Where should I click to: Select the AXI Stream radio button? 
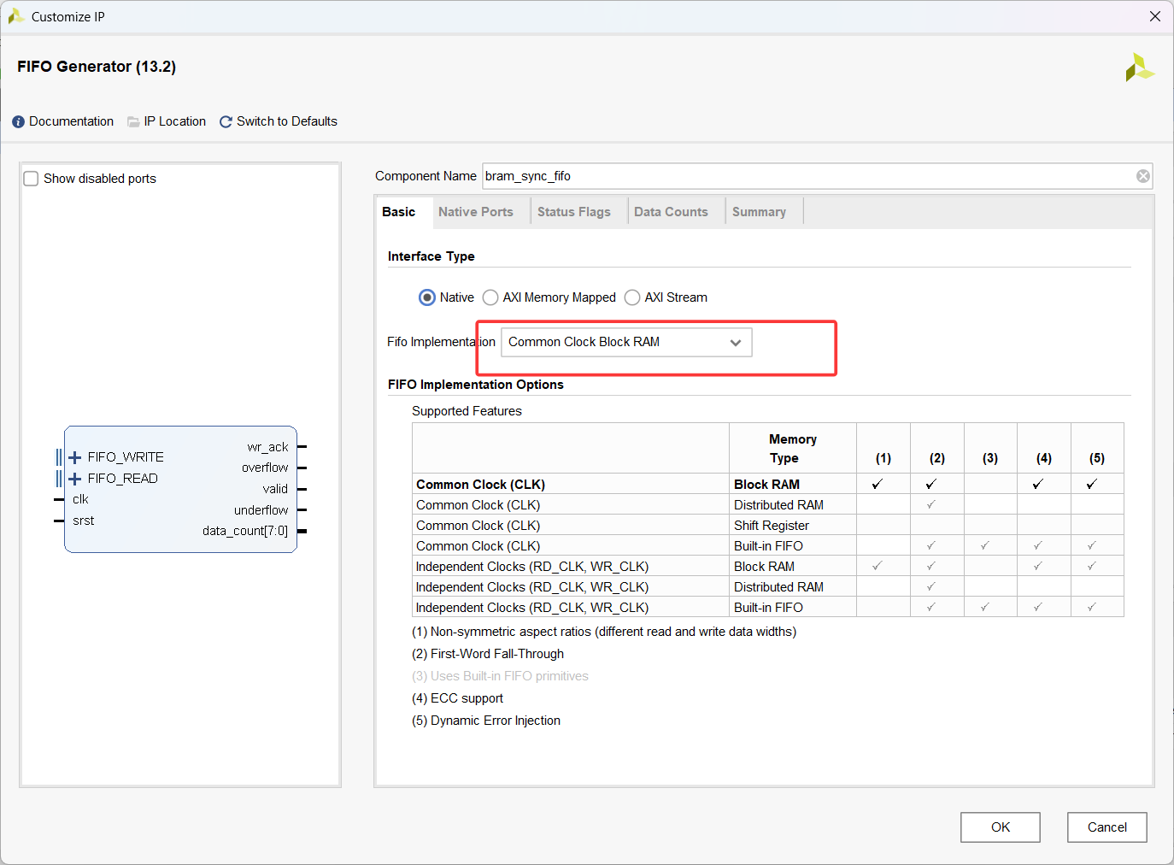[x=632, y=297]
